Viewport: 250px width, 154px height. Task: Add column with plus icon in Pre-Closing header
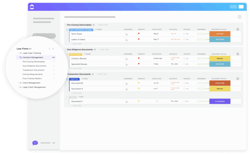(x=238, y=30)
